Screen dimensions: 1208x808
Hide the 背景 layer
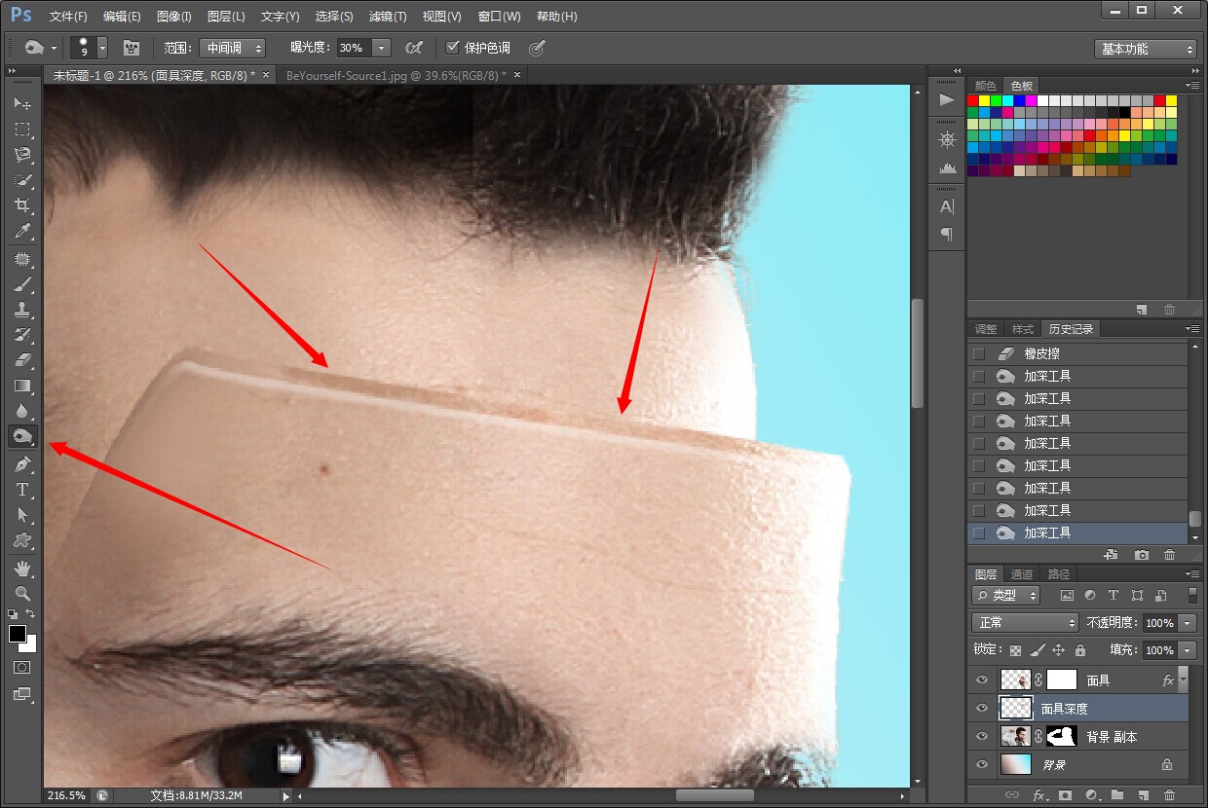click(982, 765)
